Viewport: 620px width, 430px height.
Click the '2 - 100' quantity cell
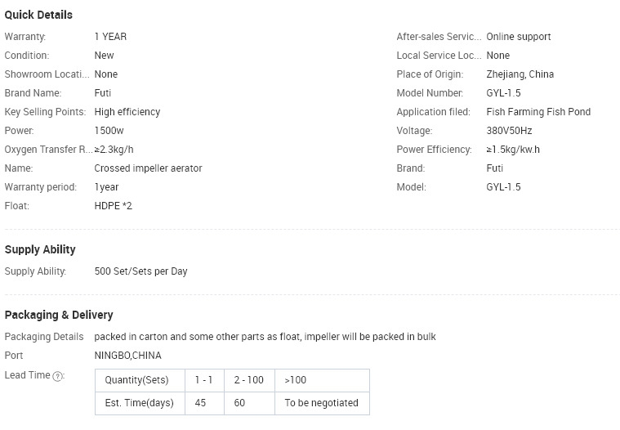coord(249,380)
